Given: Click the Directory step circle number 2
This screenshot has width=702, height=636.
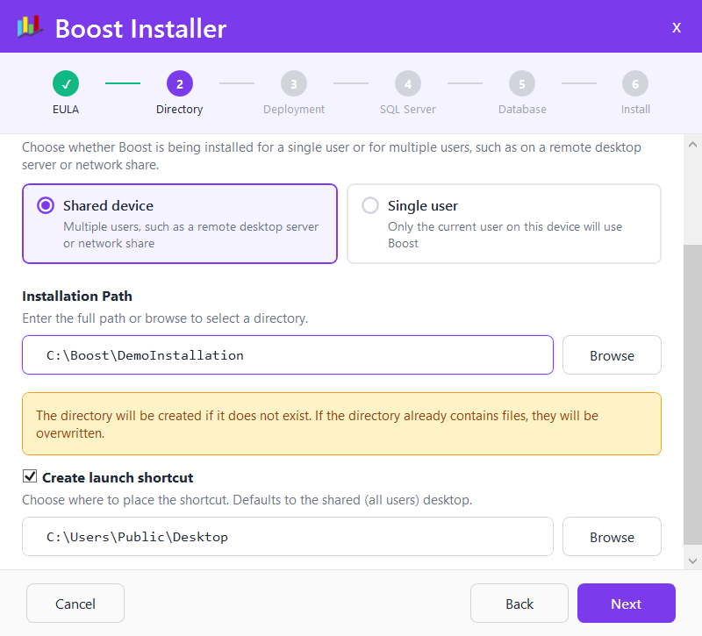Looking at the screenshot, I should [x=180, y=83].
